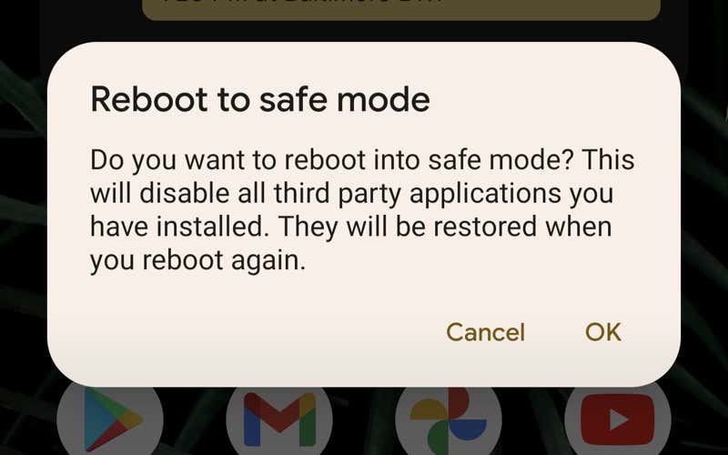
Task: Click the 'you reboot again.' last line
Action: pyautogui.click(x=197, y=260)
